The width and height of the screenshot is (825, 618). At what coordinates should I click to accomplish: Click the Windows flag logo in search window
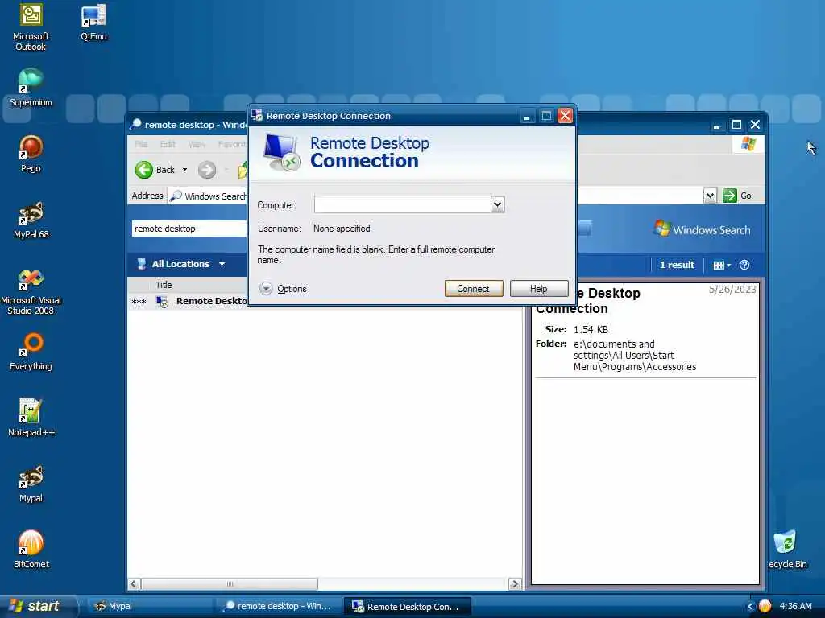748,144
